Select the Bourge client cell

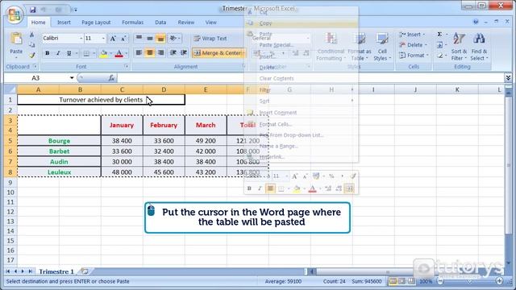click(x=59, y=141)
